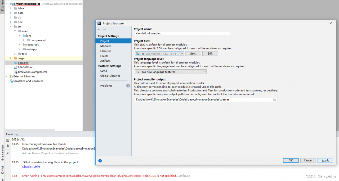Select README.md in project tree
This screenshot has width=339, height=181.
[25, 67]
